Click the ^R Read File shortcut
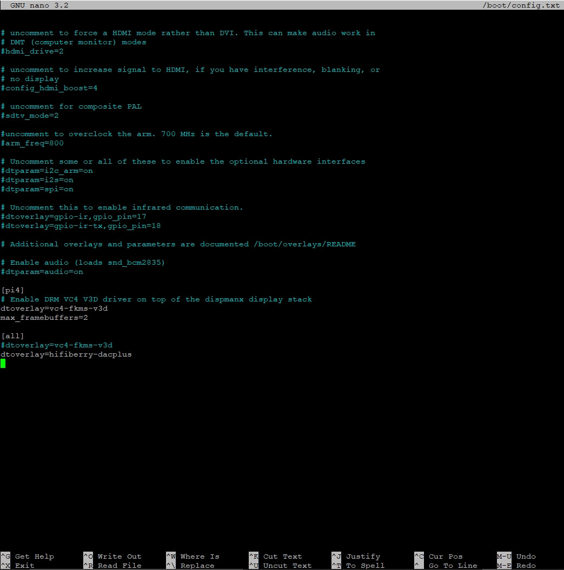This screenshot has height=570, width=564. [112, 566]
